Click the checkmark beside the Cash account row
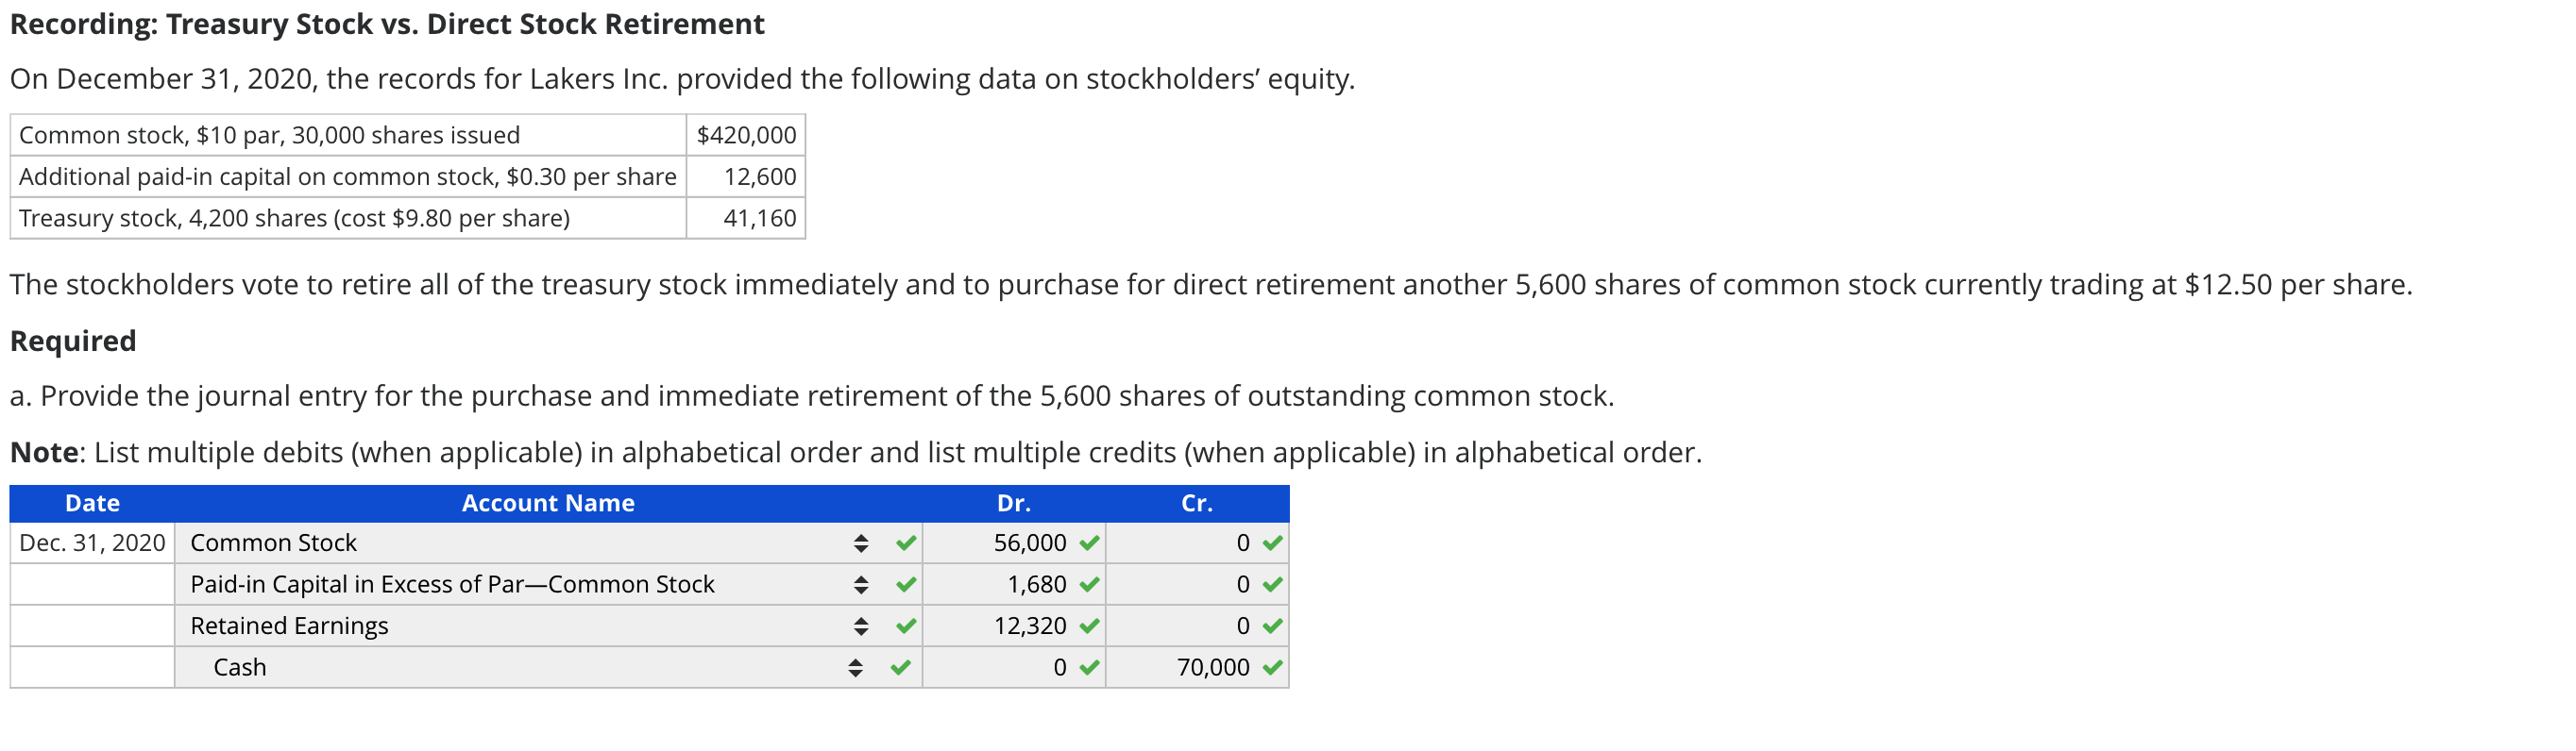2576x751 pixels. (x=905, y=667)
